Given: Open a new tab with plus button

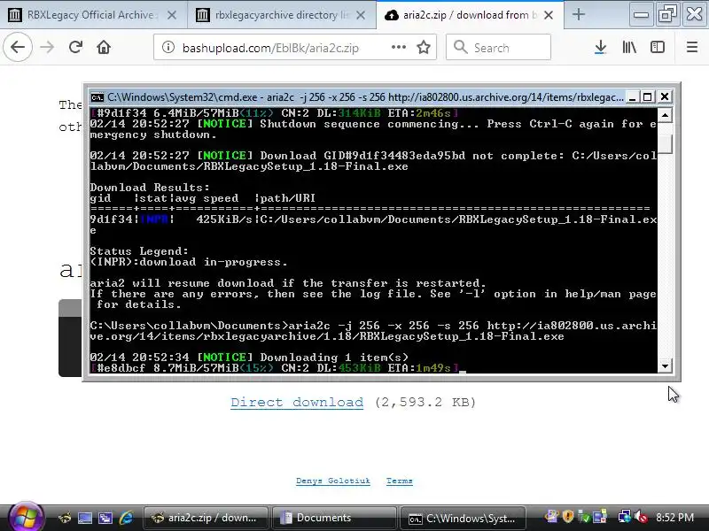Looking at the screenshot, I should tap(579, 15).
